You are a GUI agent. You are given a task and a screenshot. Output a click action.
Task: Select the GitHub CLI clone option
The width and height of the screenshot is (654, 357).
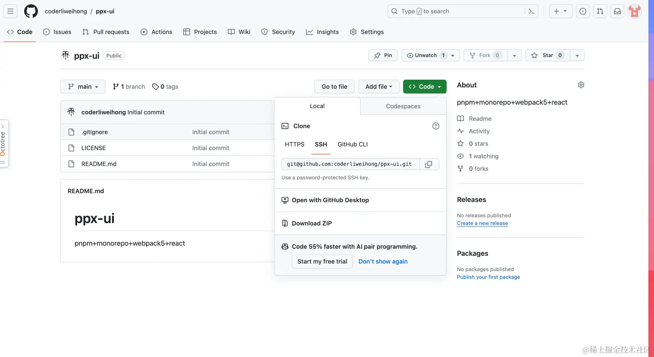coord(353,144)
